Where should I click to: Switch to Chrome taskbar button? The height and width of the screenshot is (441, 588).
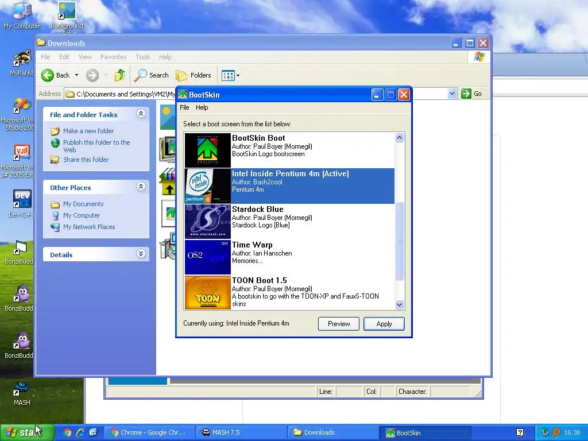[x=149, y=433]
